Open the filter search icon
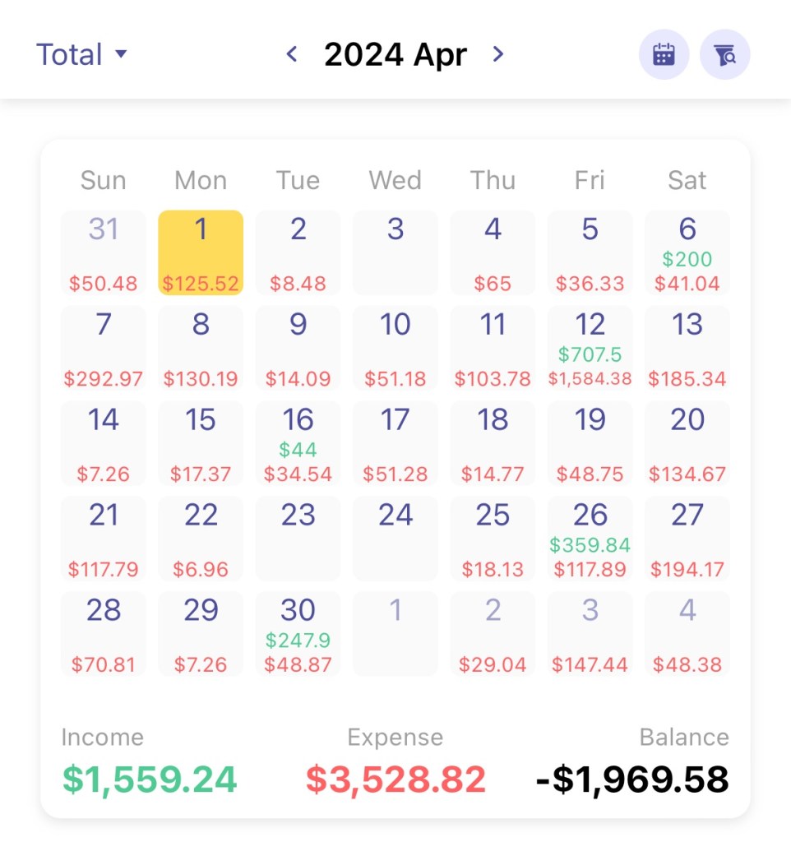Viewport: 791px width, 842px height. (x=724, y=55)
